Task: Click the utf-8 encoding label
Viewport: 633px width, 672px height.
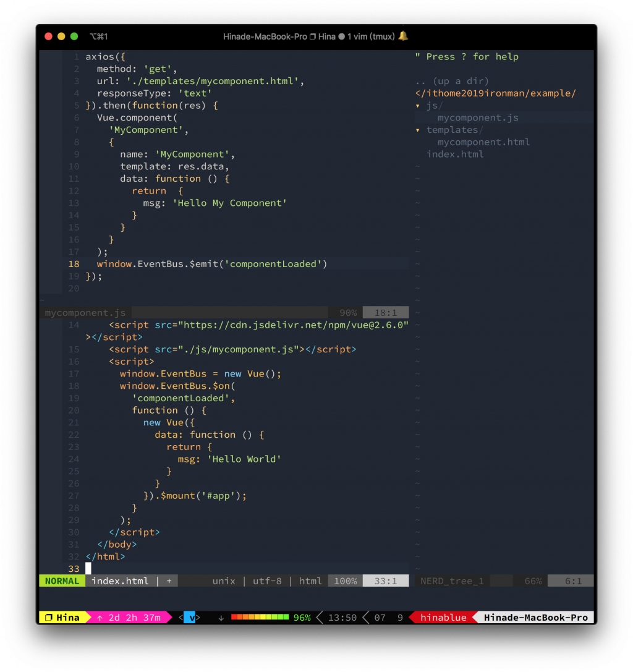Action: point(267,581)
